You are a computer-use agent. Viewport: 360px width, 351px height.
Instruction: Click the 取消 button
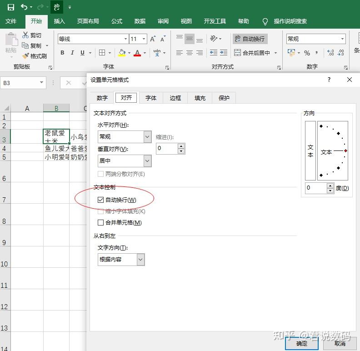[x=340, y=344]
